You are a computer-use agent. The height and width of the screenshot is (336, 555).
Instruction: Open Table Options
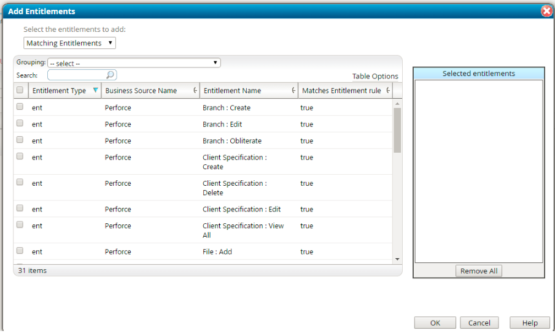pyautogui.click(x=375, y=76)
